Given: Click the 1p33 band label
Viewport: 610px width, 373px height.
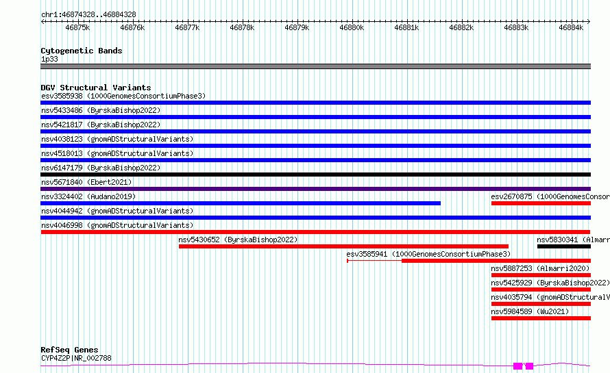Looking at the screenshot, I should pos(49,60).
